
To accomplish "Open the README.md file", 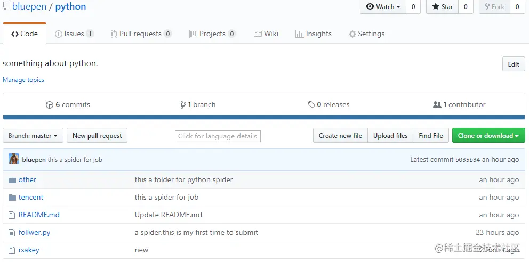I will click(x=39, y=215).
